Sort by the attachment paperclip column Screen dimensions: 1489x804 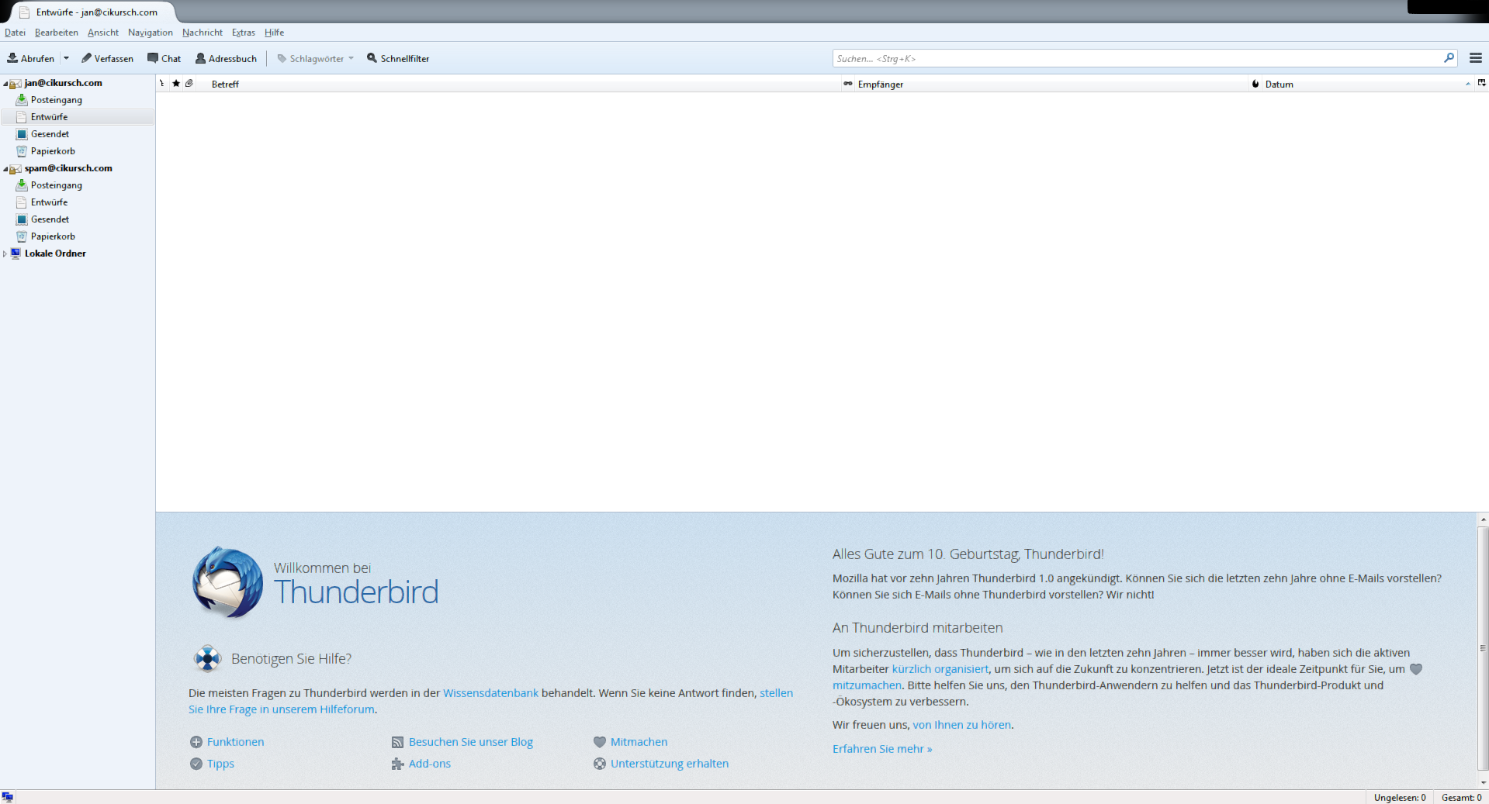(x=189, y=84)
